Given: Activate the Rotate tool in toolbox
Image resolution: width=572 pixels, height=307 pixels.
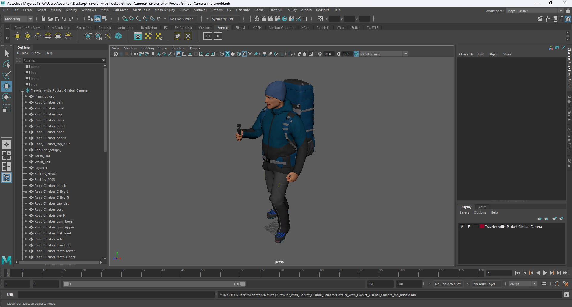Looking at the screenshot, I should (x=6, y=97).
